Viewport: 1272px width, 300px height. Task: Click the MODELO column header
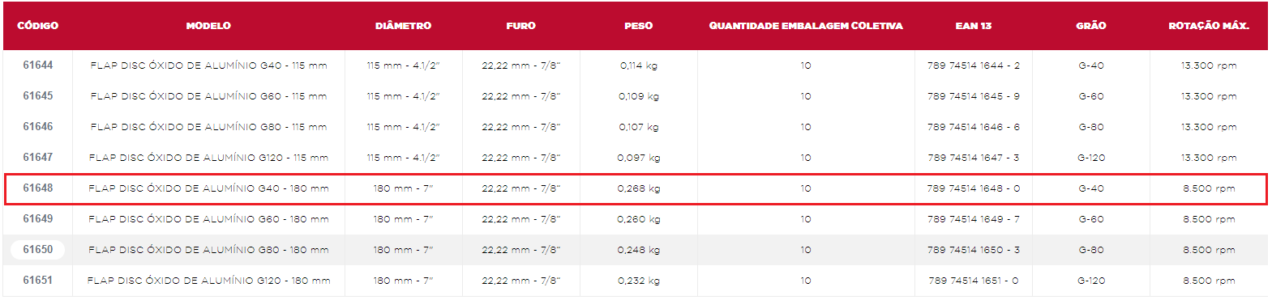pyautogui.click(x=208, y=26)
